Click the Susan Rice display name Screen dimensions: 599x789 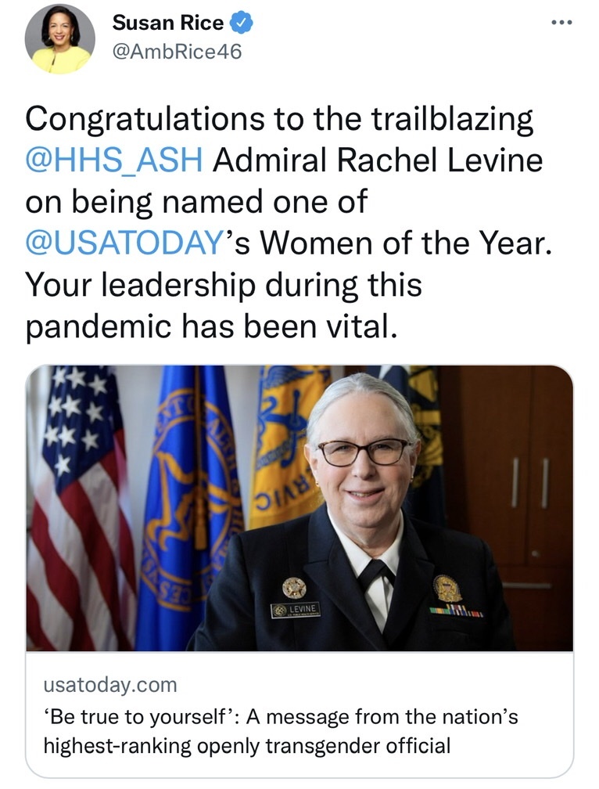[x=169, y=23]
